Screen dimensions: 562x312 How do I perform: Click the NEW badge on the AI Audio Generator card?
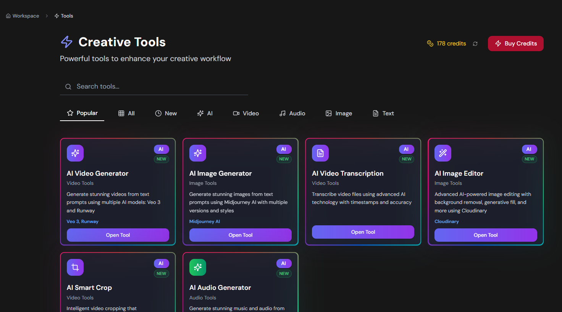click(284, 273)
